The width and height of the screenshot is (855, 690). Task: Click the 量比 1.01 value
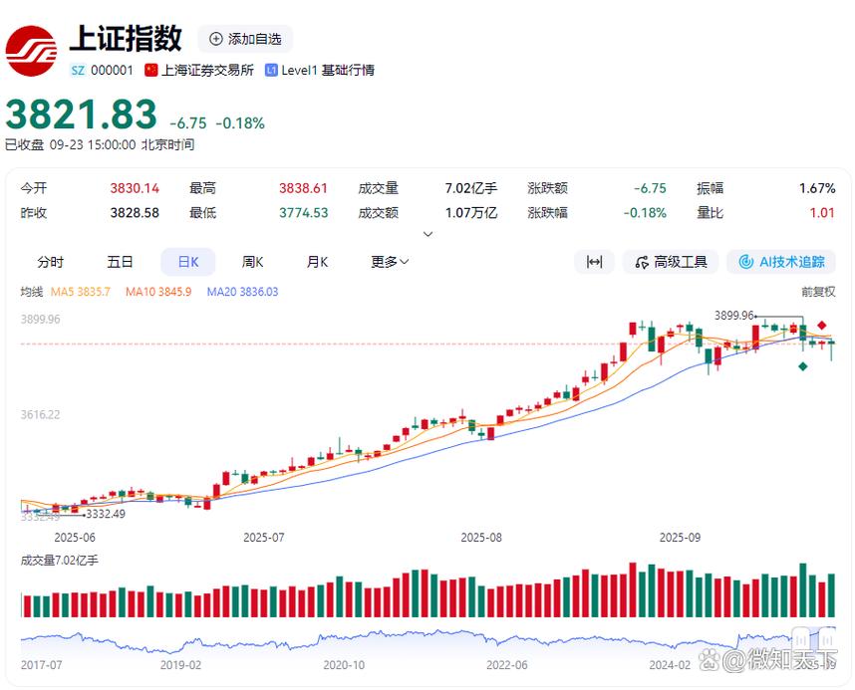(822, 213)
